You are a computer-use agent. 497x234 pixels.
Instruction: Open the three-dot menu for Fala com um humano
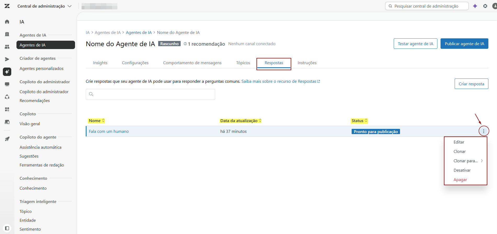484,131
